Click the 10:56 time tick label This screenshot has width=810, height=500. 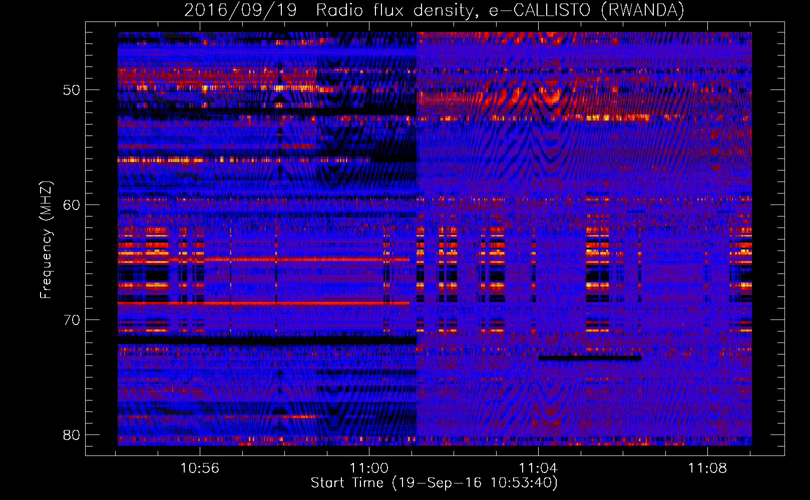[x=200, y=468]
